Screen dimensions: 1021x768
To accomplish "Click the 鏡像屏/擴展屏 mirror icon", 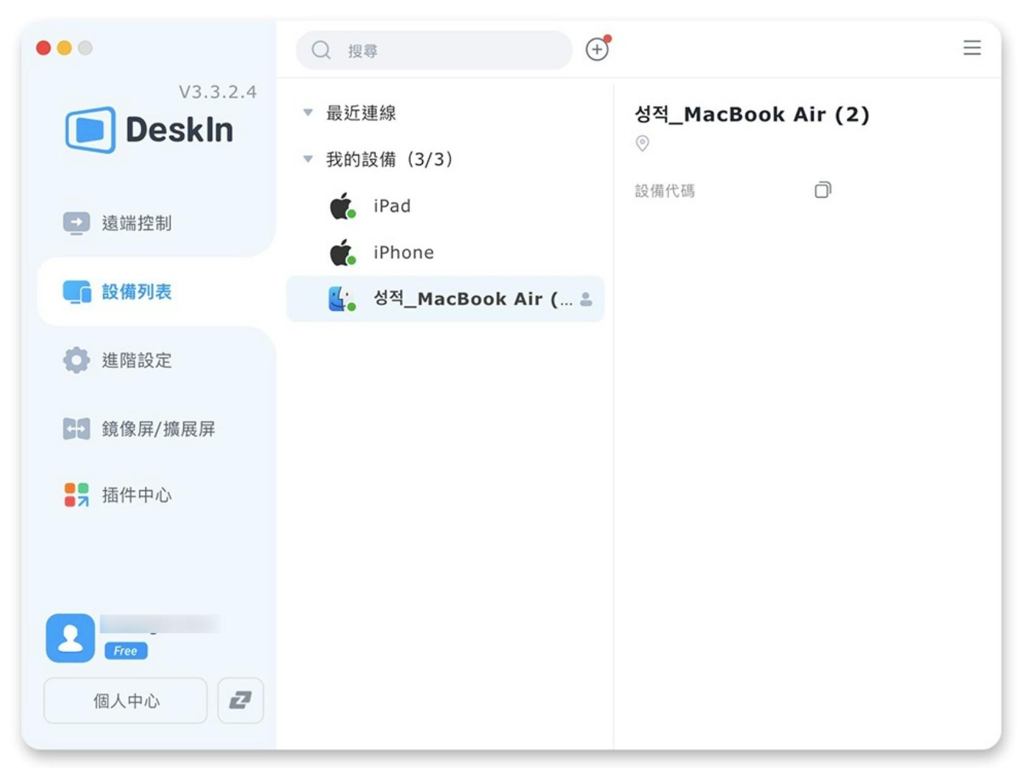I will 76,429.
